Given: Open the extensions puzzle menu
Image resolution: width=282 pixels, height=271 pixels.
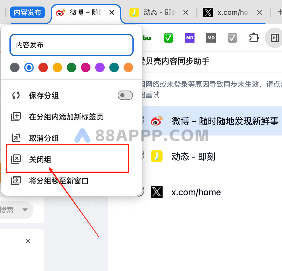Looking at the screenshot, I should [x=254, y=38].
